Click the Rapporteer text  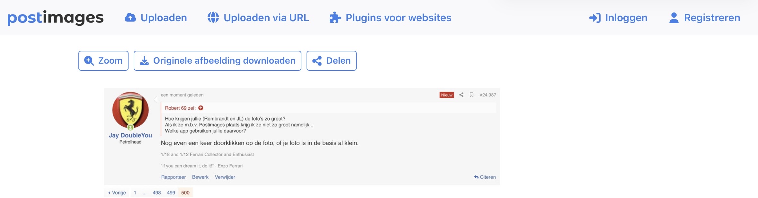174,177
